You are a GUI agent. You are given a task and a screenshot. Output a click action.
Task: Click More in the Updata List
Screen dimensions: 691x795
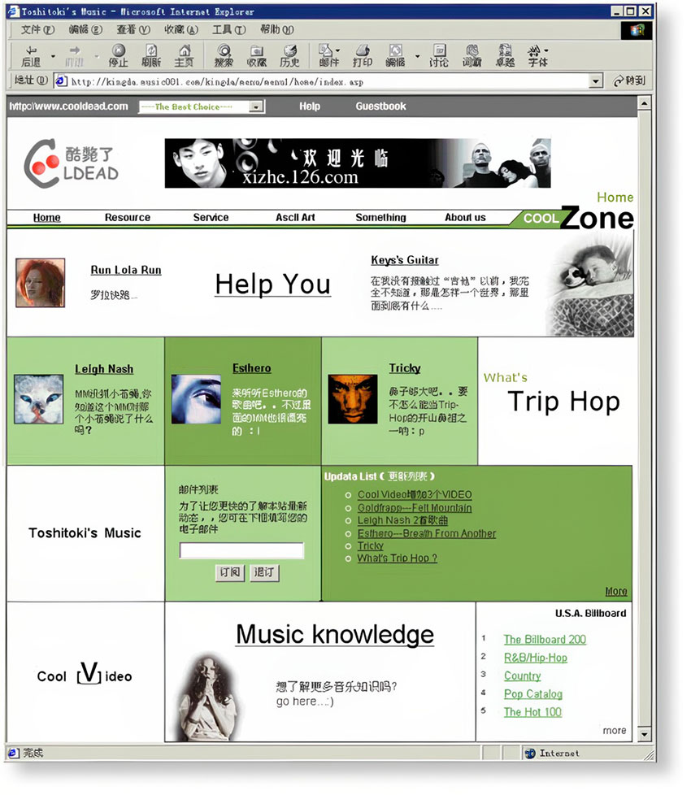(x=616, y=592)
